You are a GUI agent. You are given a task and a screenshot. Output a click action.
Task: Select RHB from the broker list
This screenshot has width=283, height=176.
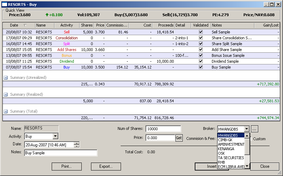tap(231, 162)
